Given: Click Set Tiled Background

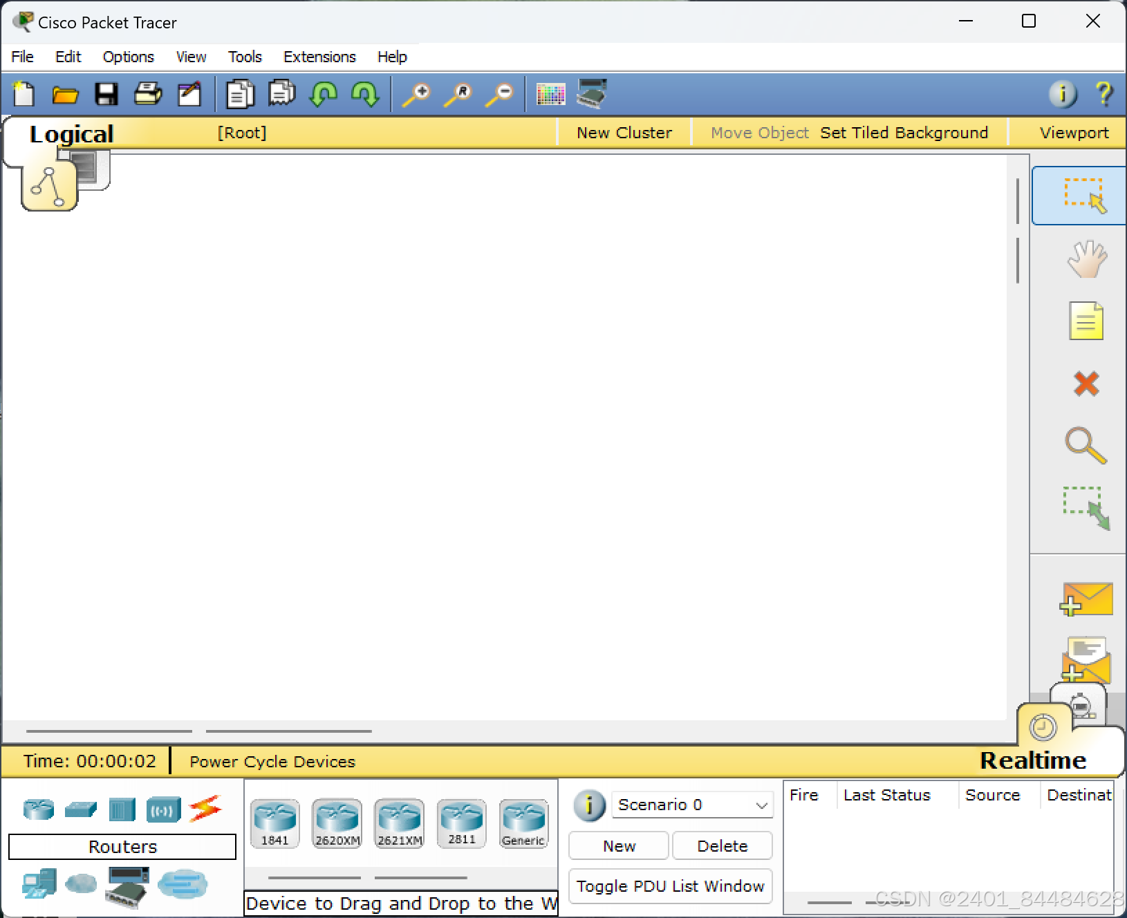Looking at the screenshot, I should point(904,133).
